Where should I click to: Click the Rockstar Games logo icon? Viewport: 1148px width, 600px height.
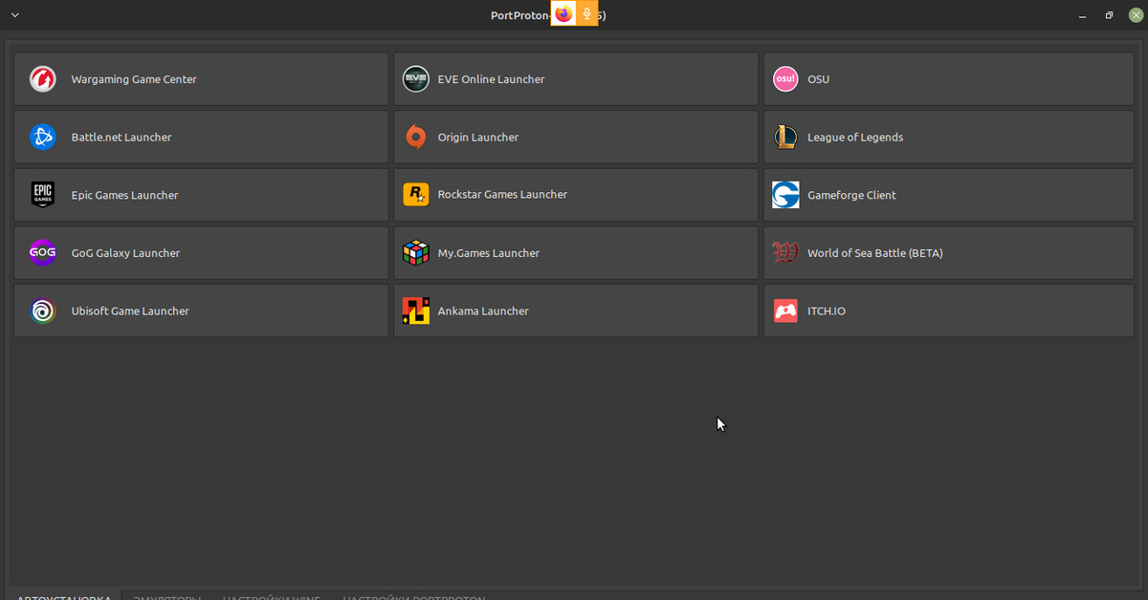pyautogui.click(x=415, y=195)
